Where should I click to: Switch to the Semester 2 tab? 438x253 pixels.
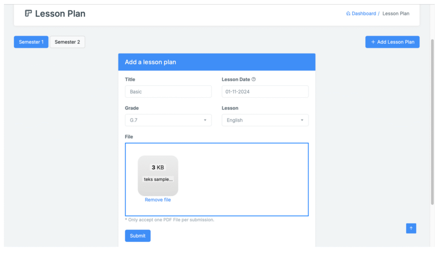[67, 42]
